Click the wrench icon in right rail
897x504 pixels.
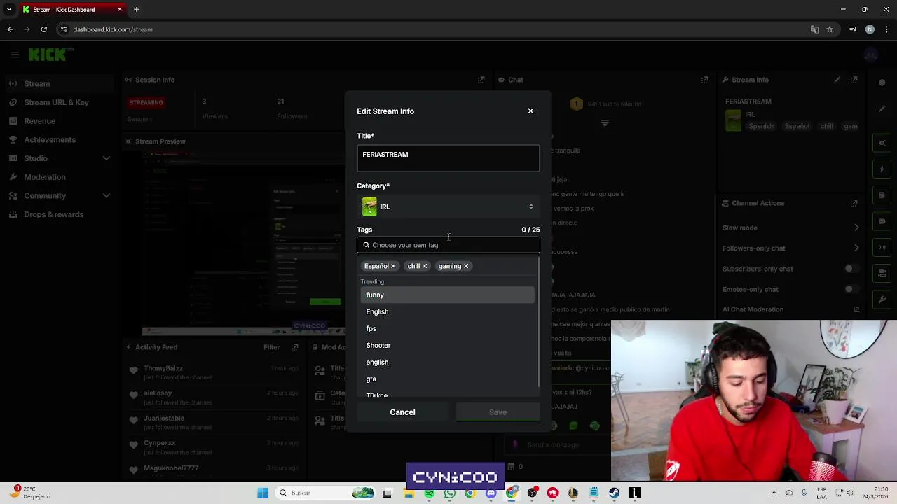[x=882, y=300]
